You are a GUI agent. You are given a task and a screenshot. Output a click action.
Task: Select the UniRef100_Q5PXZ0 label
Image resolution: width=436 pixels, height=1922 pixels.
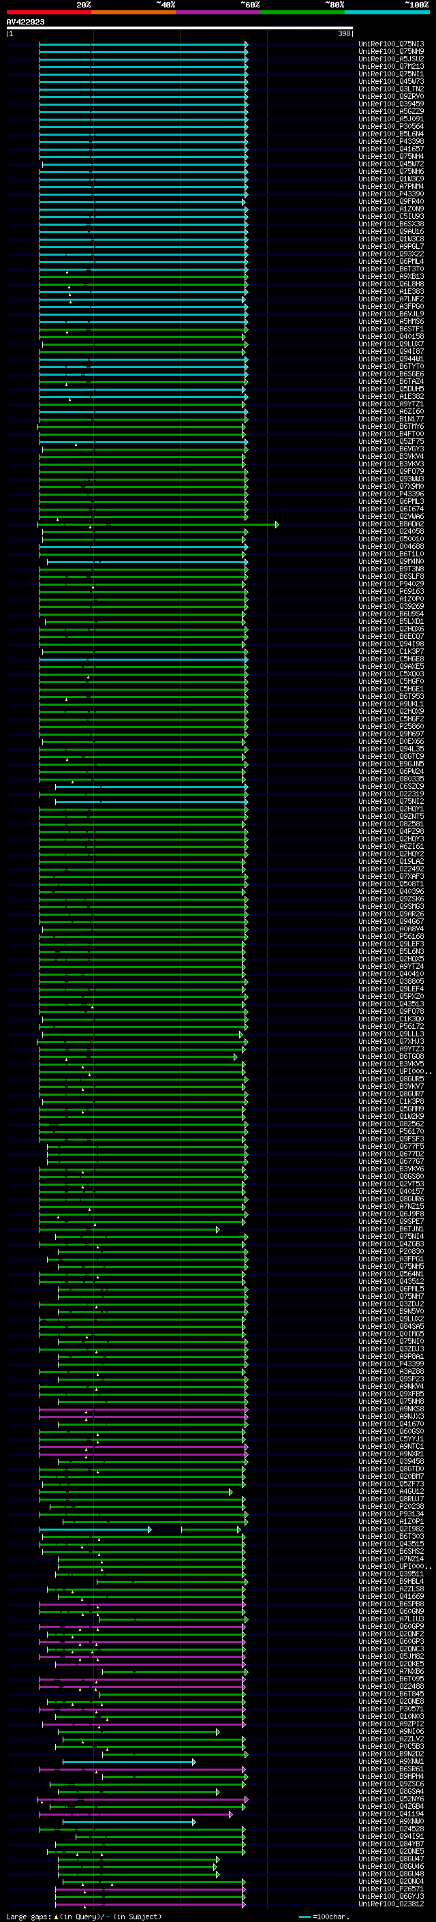click(391, 996)
